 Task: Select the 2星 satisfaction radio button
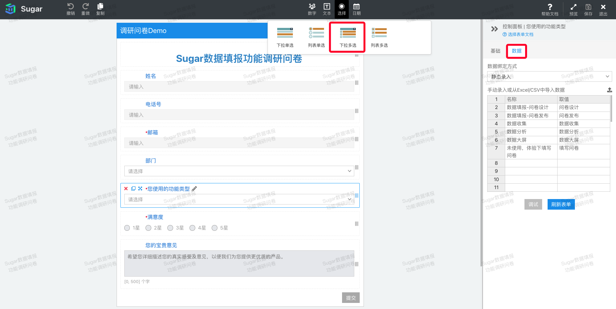[x=148, y=228]
